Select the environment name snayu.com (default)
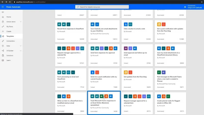Viewport: 204px width, 115px height. coord(195,8)
